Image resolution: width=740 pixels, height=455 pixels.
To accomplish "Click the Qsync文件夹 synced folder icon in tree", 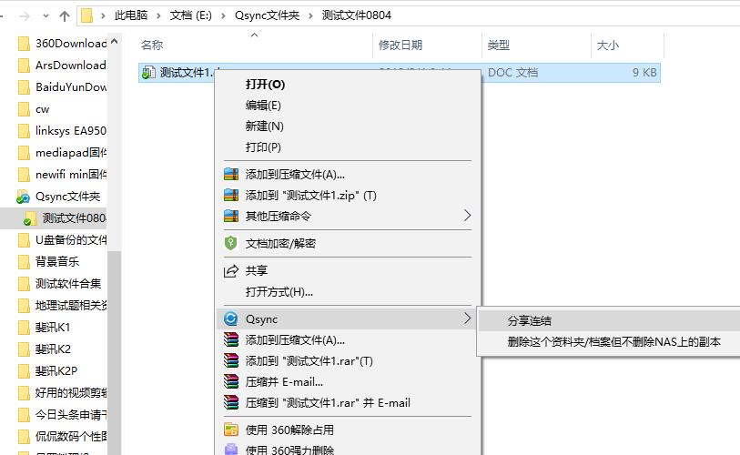I will 23,197.
